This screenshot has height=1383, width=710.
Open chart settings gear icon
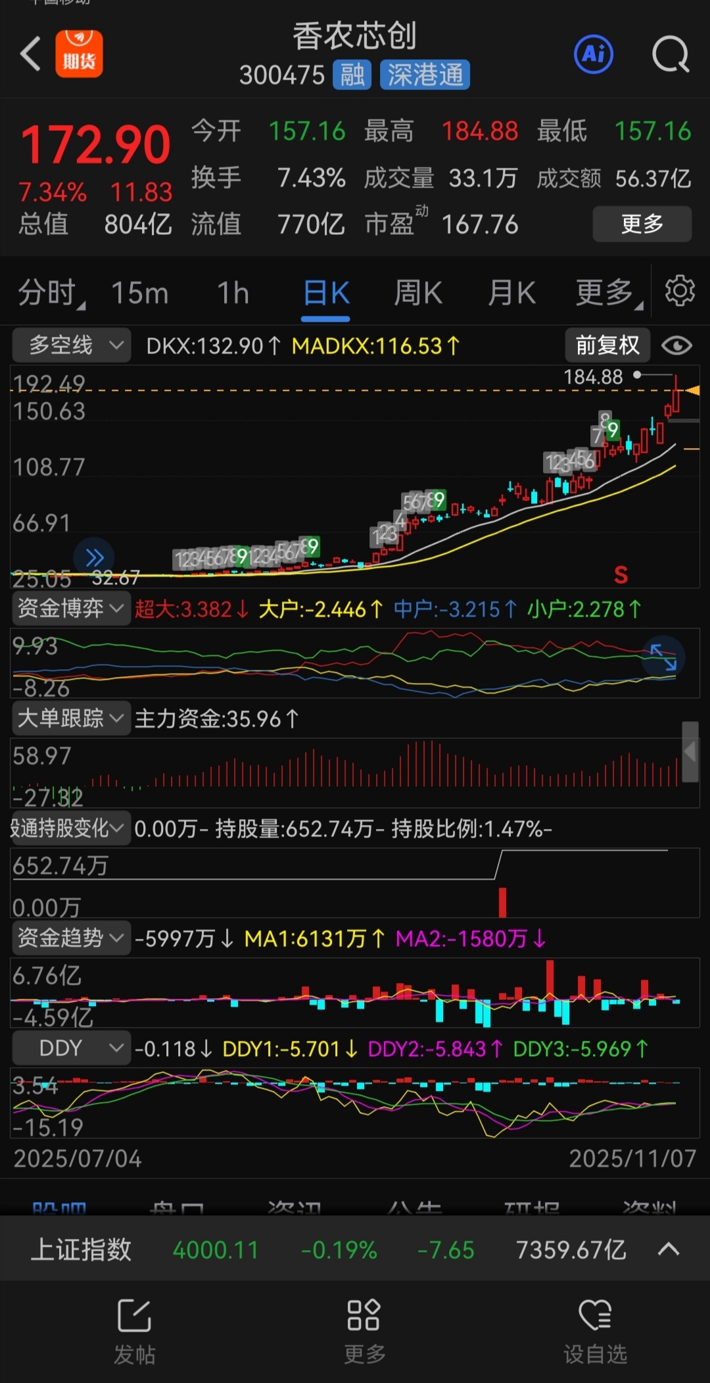pyautogui.click(x=680, y=290)
